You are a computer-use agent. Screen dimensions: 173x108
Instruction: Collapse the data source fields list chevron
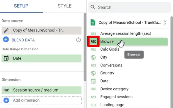point(165,23)
